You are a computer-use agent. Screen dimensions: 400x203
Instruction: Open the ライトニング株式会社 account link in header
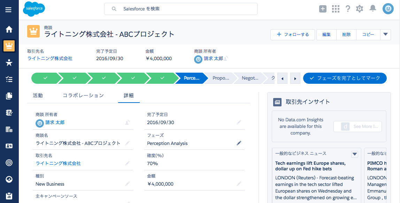pos(50,59)
